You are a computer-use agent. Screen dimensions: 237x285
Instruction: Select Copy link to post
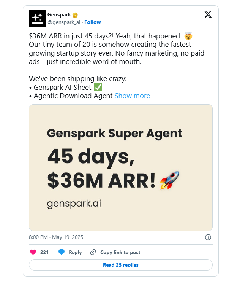tap(120, 252)
